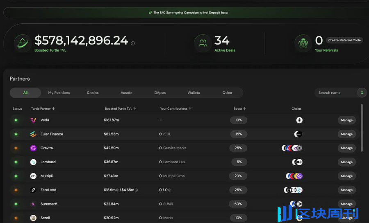
Task: Click the 10% boost badge for Veda
Action: click(x=238, y=120)
